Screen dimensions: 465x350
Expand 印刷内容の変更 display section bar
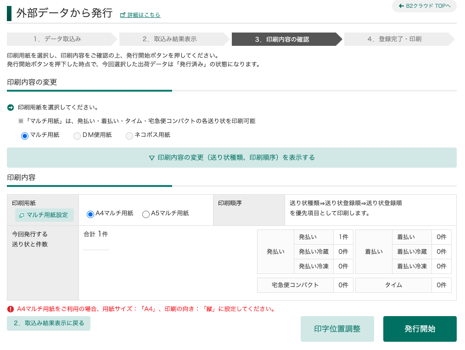coord(232,158)
